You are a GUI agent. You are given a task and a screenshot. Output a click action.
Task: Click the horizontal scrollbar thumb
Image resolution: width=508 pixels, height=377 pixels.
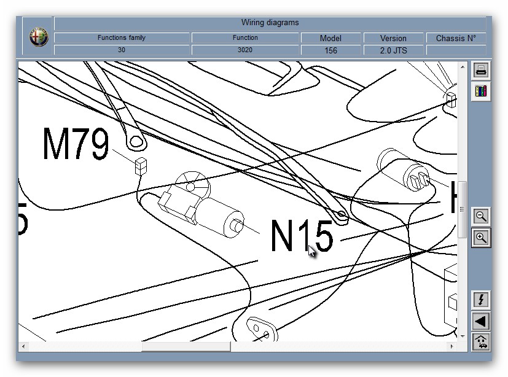click(x=186, y=347)
